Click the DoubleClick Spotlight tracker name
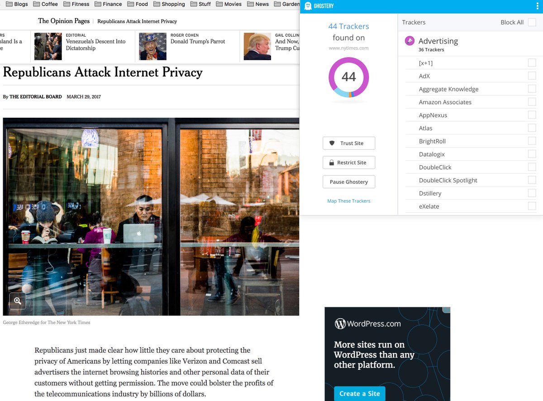 coord(448,180)
